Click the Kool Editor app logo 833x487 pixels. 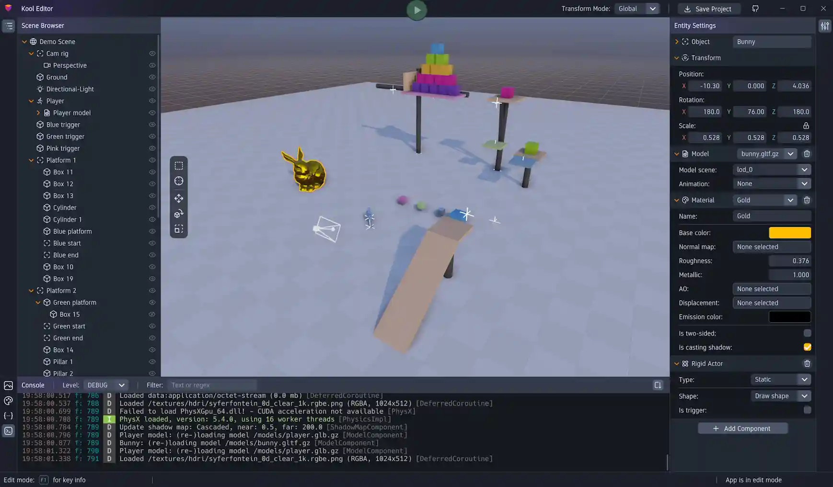coord(8,8)
